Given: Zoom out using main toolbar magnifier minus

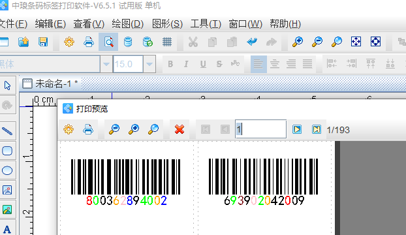Looking at the screenshot, I should [317, 42].
